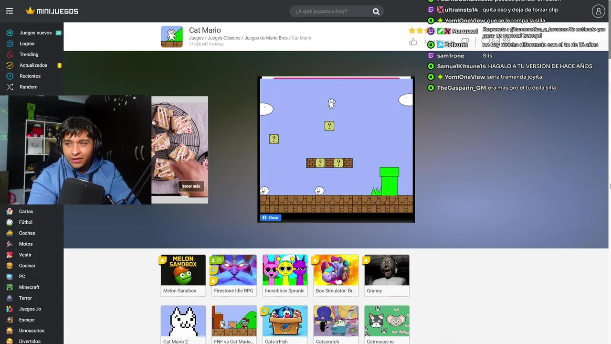
Task: Click the Random shuffle icon
Action: pos(10,87)
